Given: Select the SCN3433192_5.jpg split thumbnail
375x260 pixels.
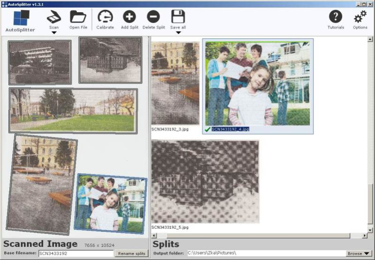Looking at the screenshot, I should [x=205, y=182].
